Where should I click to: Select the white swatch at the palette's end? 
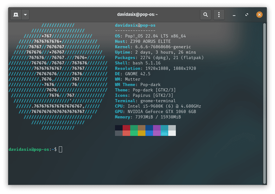[x=172, y=133]
